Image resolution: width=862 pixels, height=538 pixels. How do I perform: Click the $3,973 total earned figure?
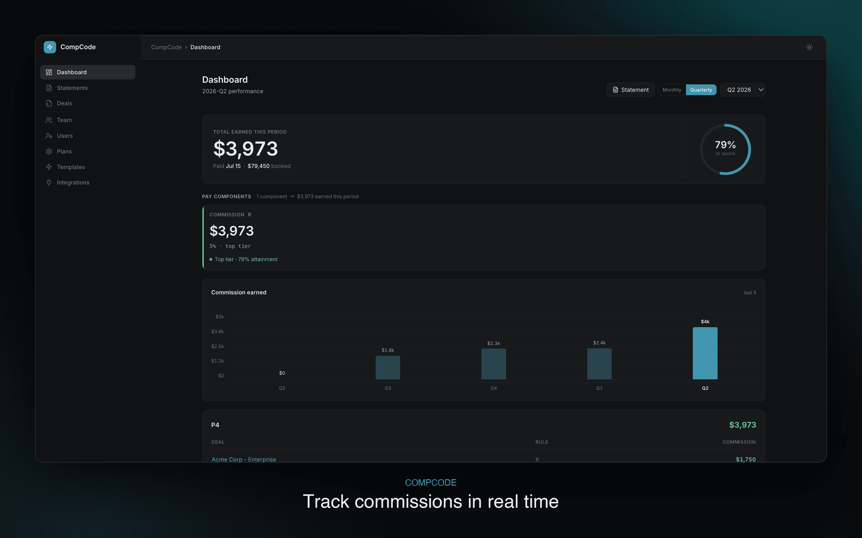[x=245, y=149]
